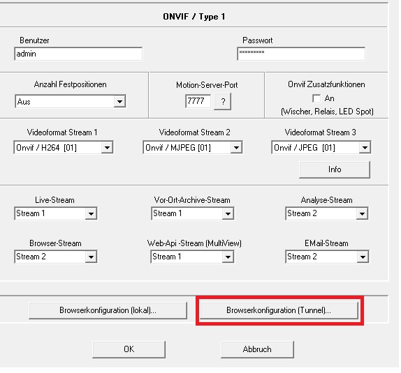
Task: Click the Passwort input field
Action: (301, 54)
